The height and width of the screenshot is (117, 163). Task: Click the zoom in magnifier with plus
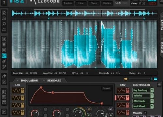coord(4,29)
